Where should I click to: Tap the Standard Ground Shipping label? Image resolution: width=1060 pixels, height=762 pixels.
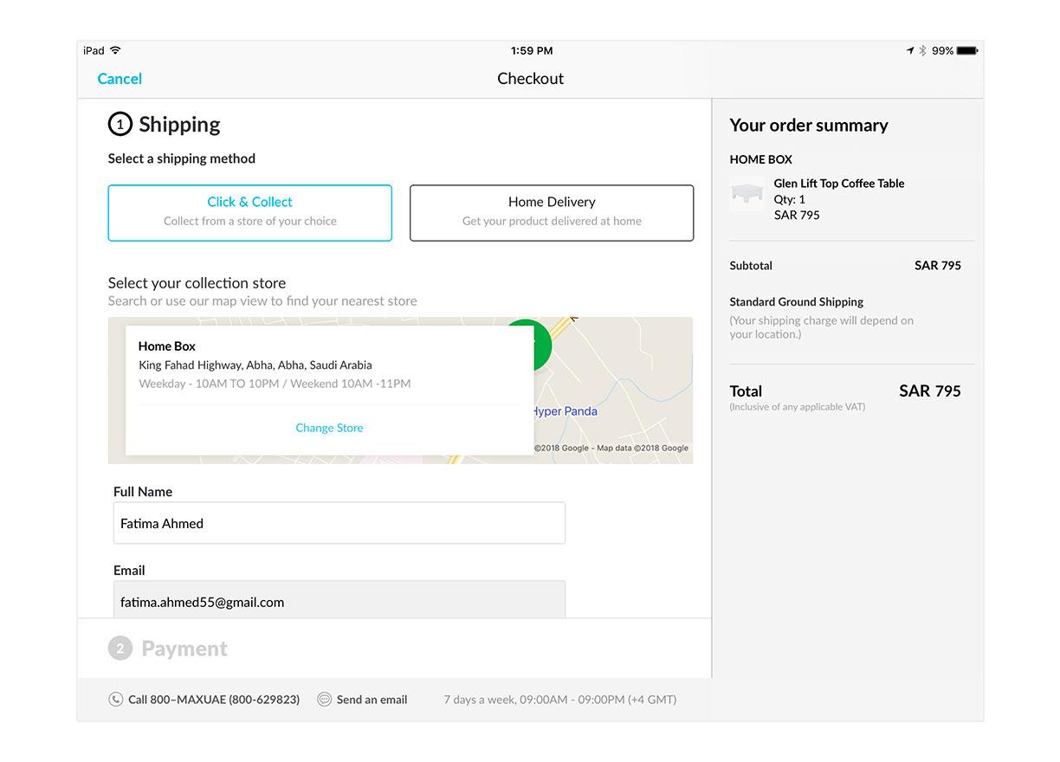coord(797,302)
